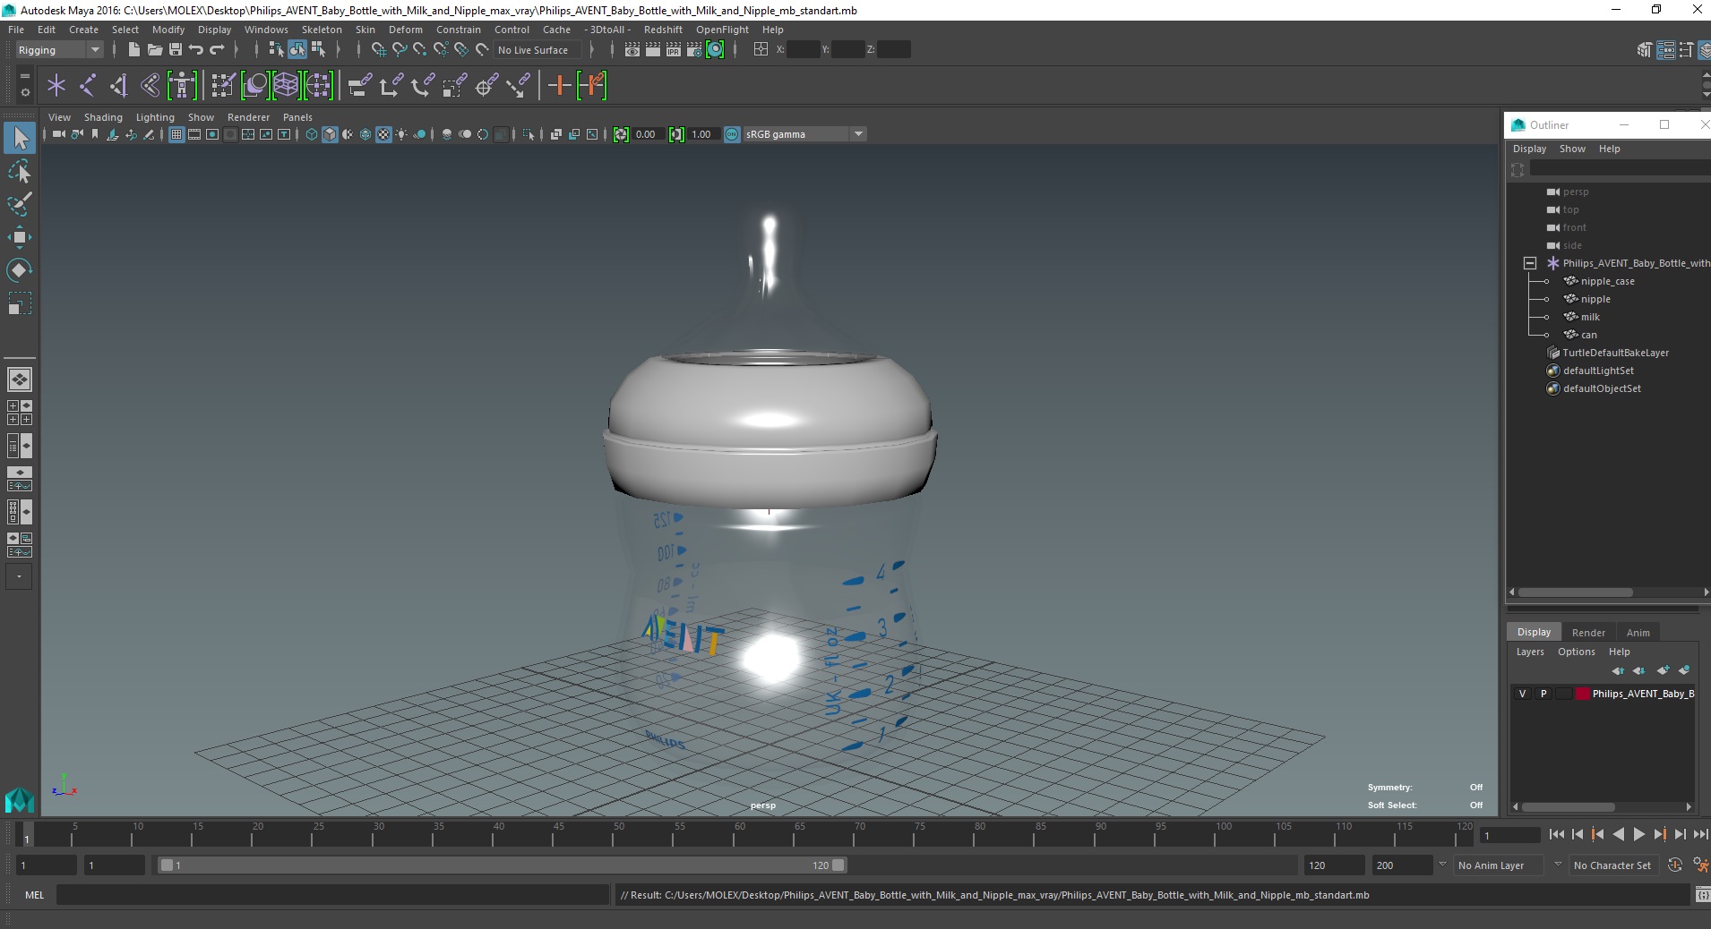The height and width of the screenshot is (929, 1711).
Task: Open the shelf options menu icon
Action: click(x=25, y=91)
